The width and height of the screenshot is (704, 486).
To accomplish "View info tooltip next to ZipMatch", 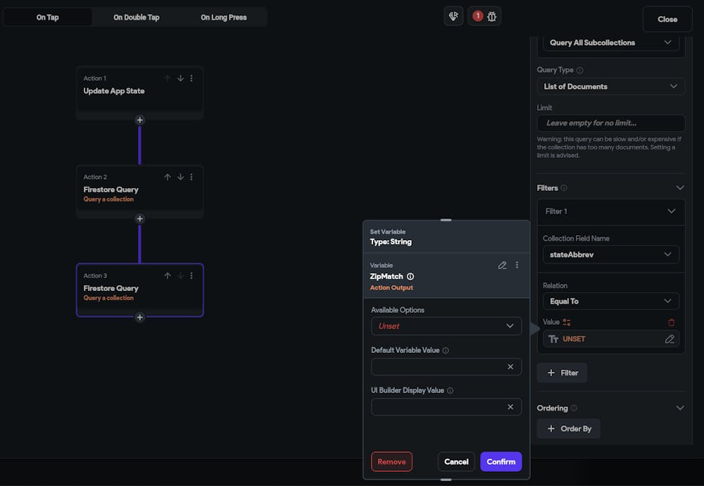I will pos(410,277).
